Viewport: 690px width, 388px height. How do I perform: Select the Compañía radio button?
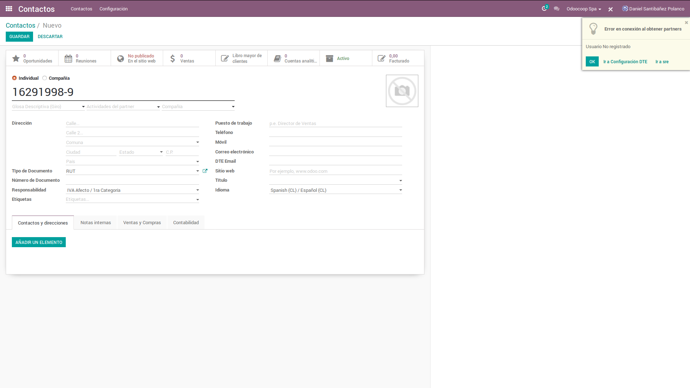tap(45, 78)
